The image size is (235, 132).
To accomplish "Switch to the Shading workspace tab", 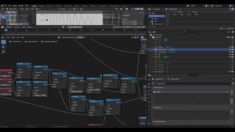I will [x=77, y=6].
